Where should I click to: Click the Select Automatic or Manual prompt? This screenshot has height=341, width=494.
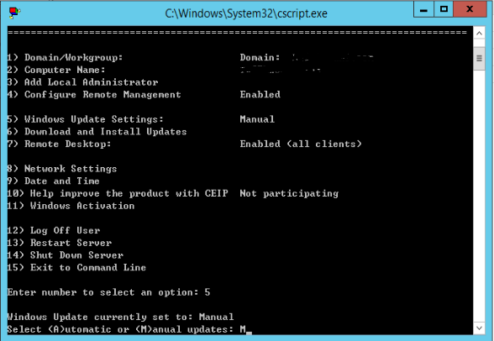tap(127, 329)
